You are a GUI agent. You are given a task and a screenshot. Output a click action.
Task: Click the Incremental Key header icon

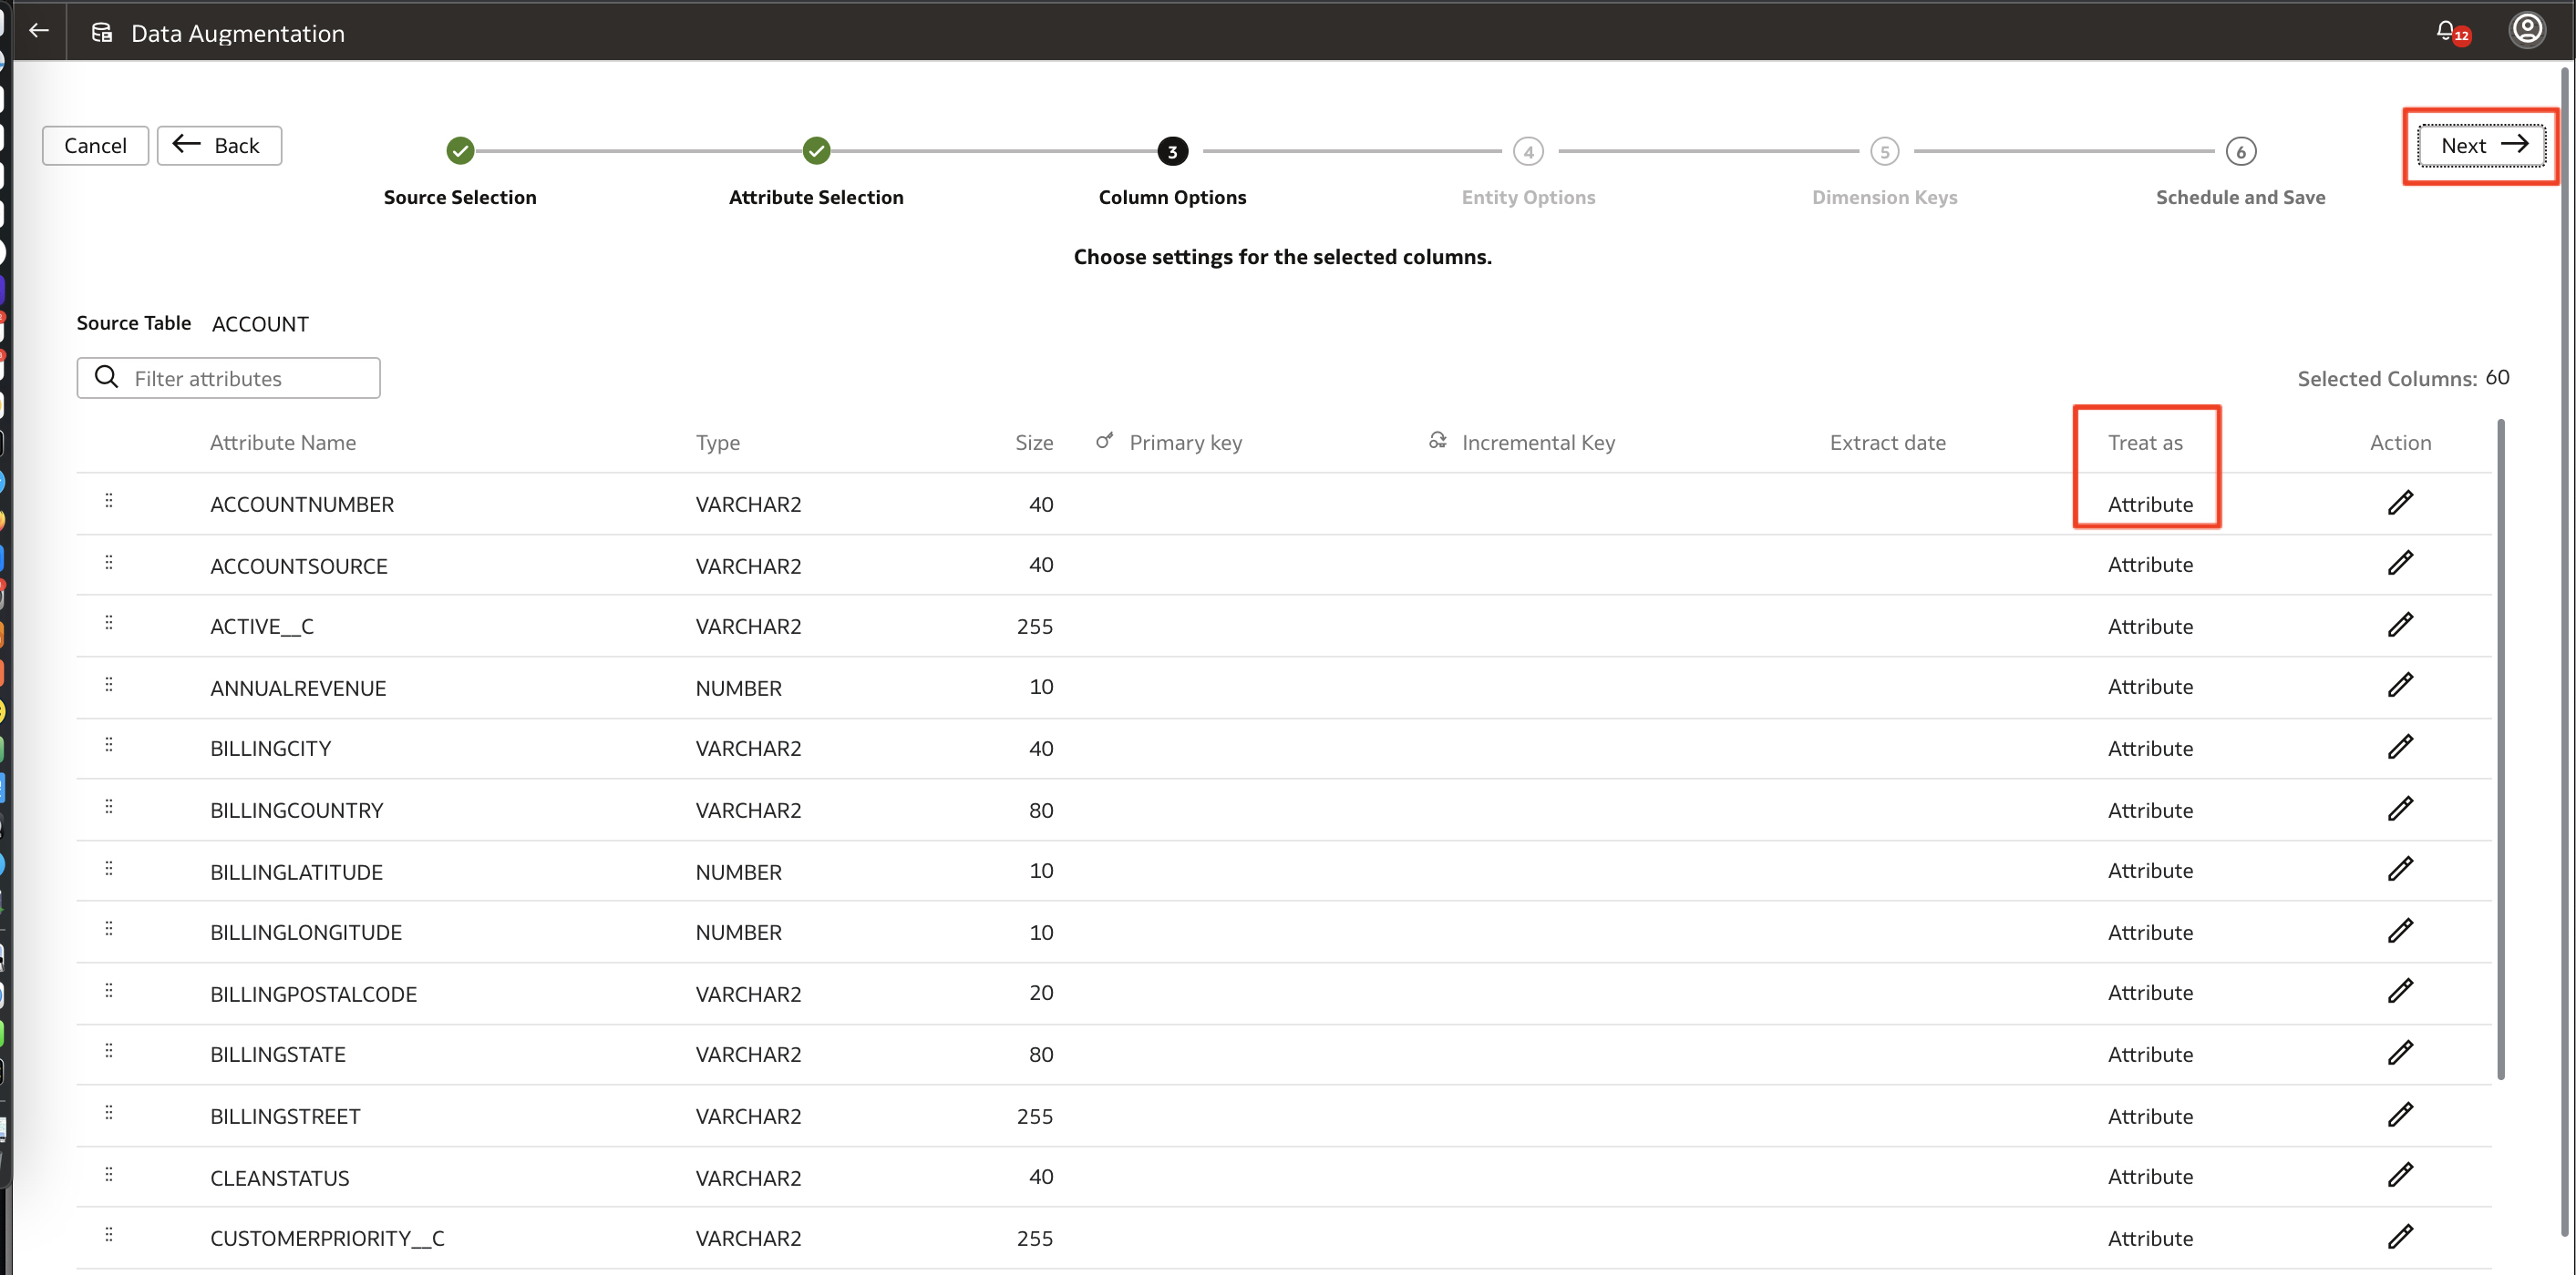pyautogui.click(x=1437, y=440)
